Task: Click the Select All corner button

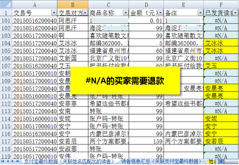Action: [x=6, y=4]
